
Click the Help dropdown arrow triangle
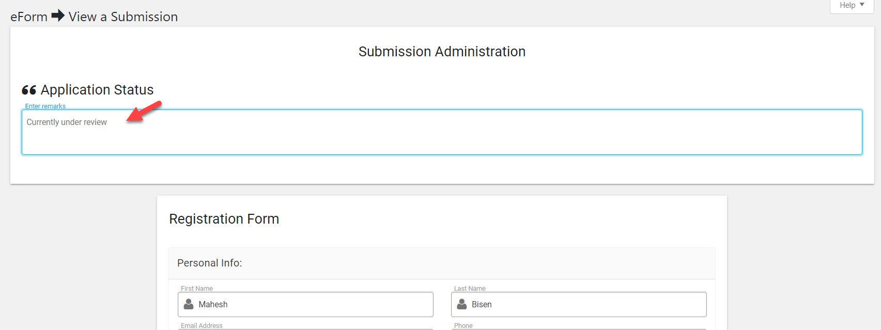(862, 5)
